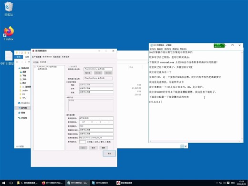Screen dimensions: 248x186
Task: Edit the field above the http URL field
Action: (96, 134)
